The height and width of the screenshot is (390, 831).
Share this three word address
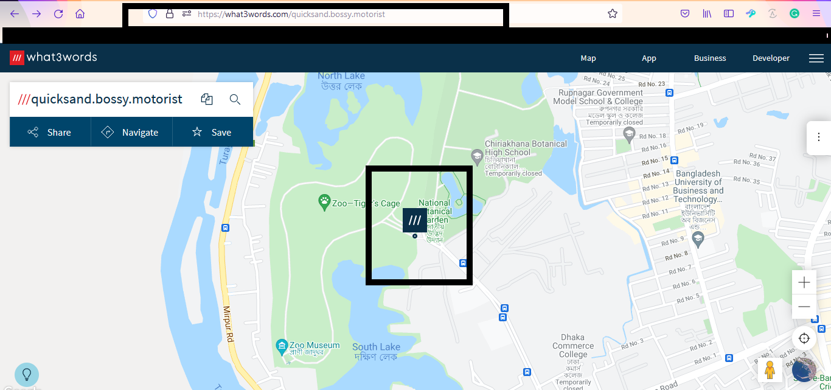point(50,132)
